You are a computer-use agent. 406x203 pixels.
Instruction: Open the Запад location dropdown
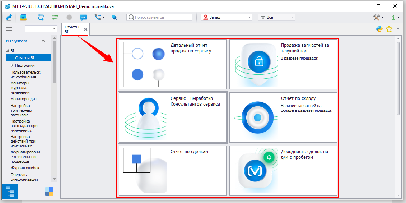pos(226,17)
